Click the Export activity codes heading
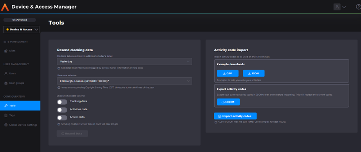Screen dimensions: 361x152 click(232, 89)
